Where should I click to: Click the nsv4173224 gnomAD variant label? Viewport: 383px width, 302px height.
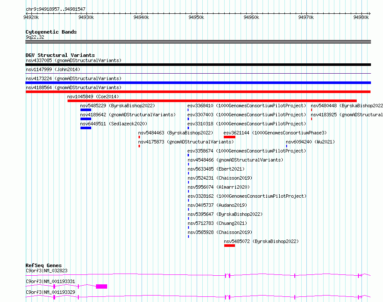coord(74,78)
